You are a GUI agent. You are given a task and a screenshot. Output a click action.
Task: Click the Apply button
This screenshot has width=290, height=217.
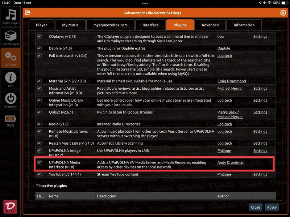tap(272, 207)
